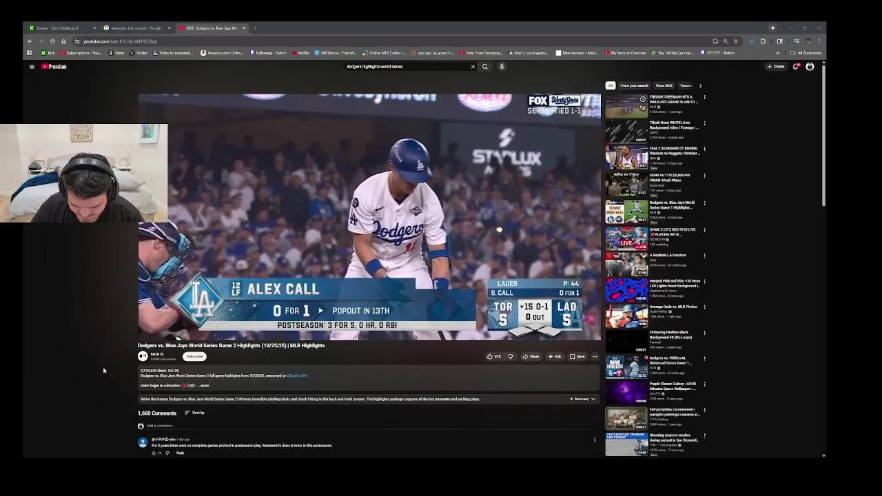Open the Gemini sparkle icon in title bar
Screen dimensions: 882x496
(x=772, y=28)
